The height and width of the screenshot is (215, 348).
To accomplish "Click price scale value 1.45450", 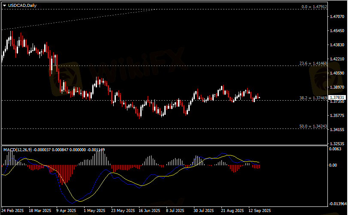I will pyautogui.click(x=337, y=31).
